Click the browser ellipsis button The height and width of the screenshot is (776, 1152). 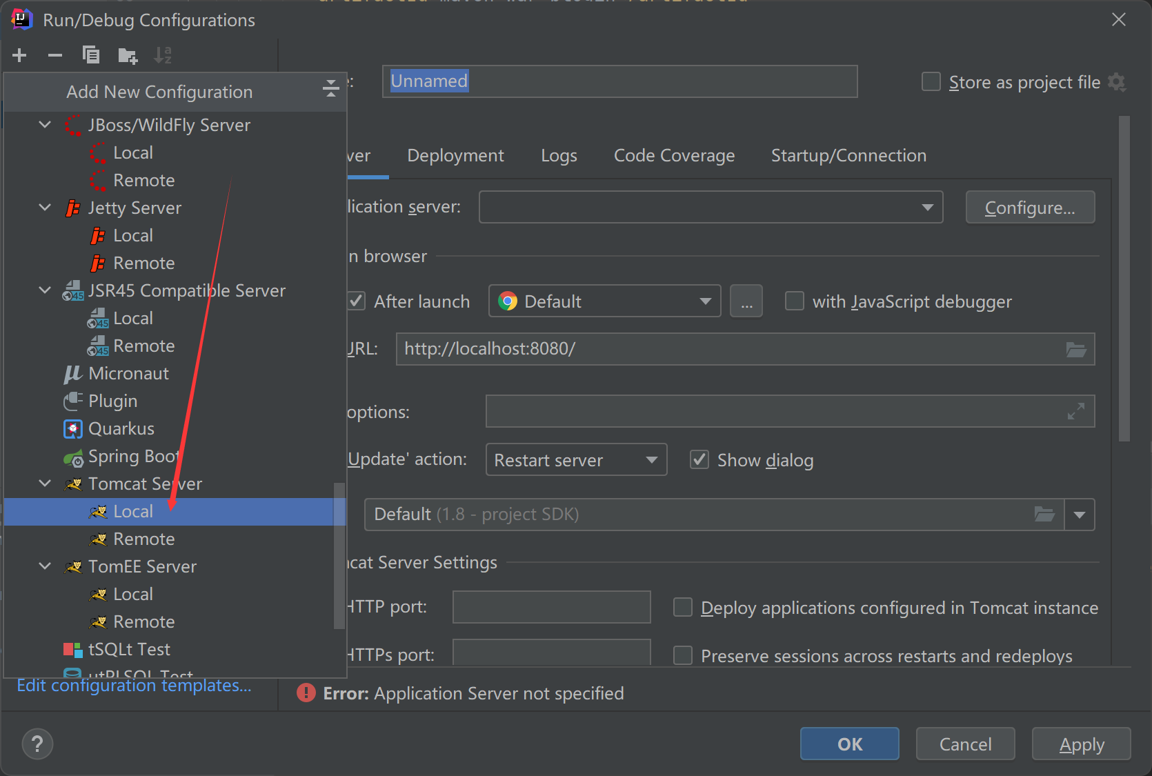point(746,301)
